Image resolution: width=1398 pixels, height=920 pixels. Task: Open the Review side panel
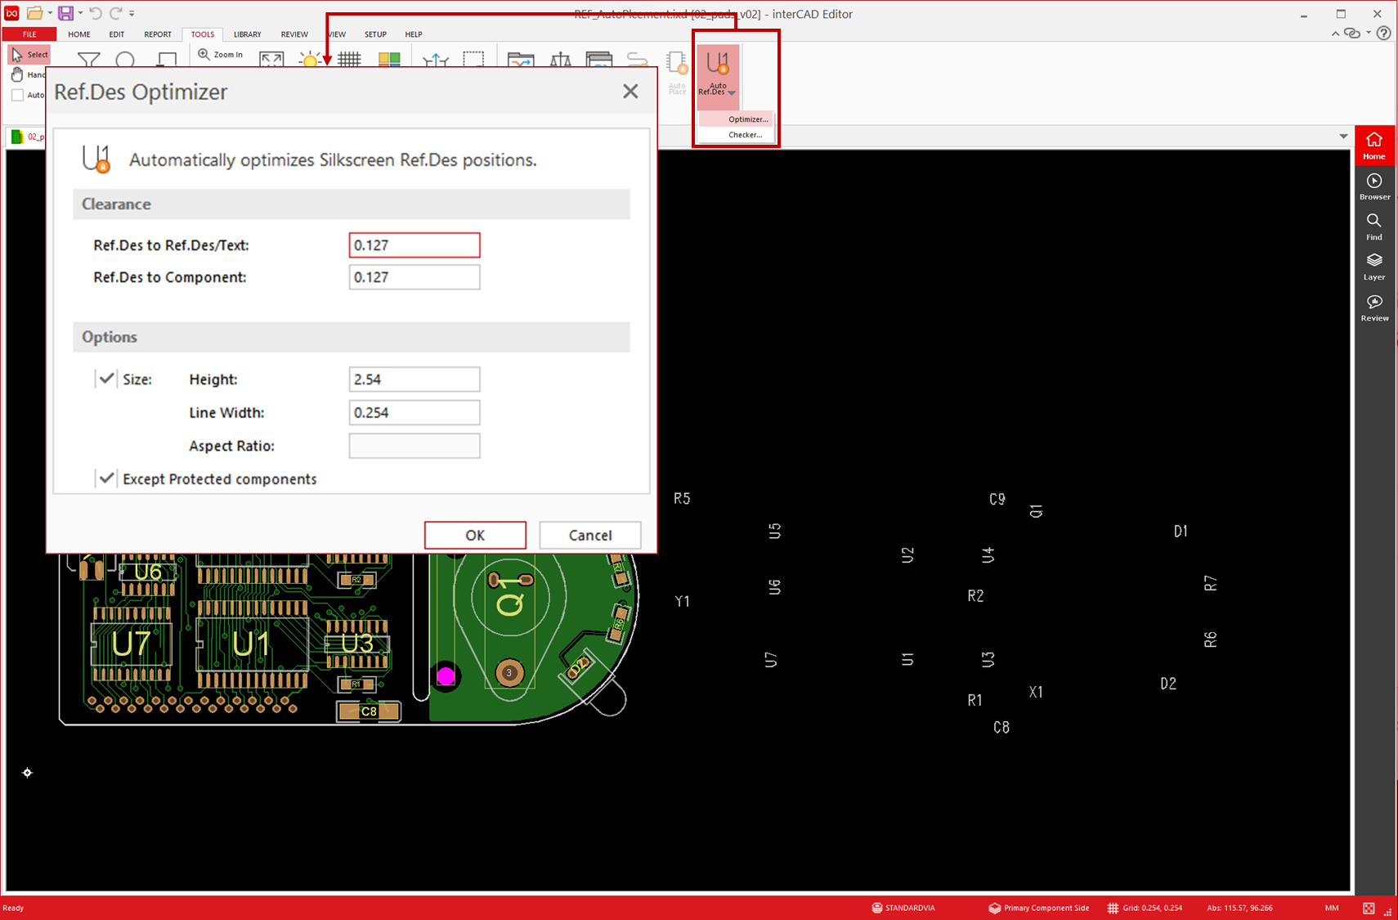[x=1374, y=307]
